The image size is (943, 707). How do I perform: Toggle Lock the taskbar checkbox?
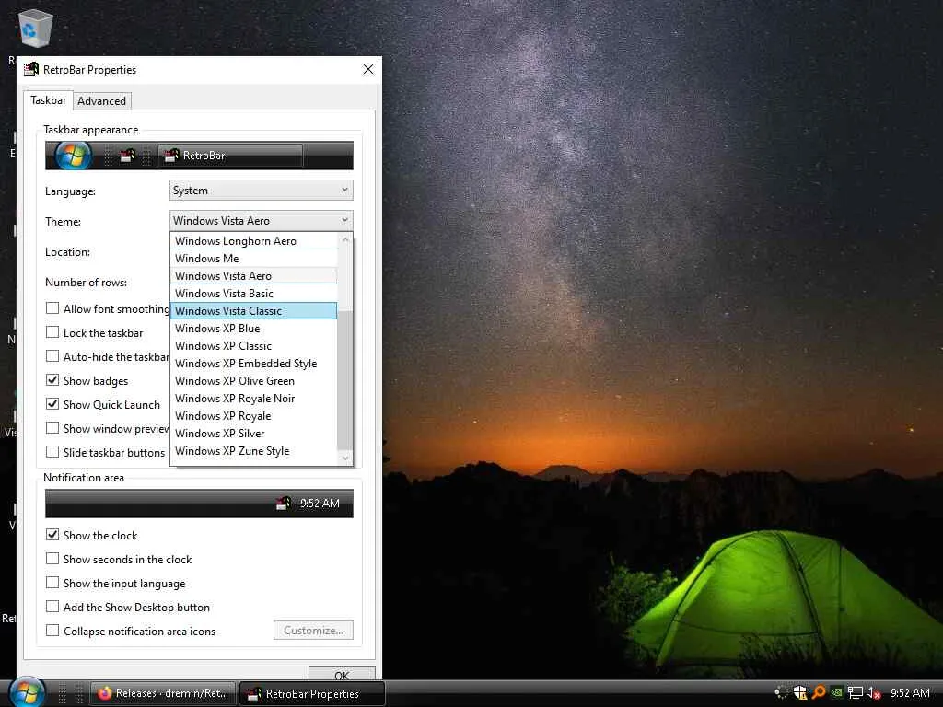52,332
